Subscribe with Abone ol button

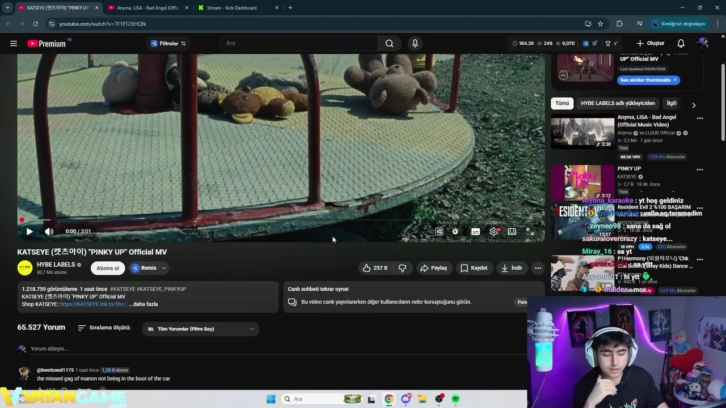[108, 268]
